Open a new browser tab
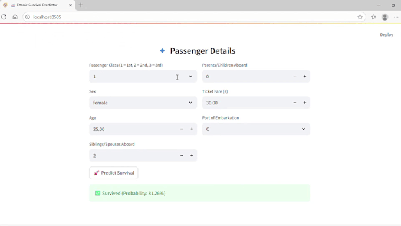401x226 pixels. pyautogui.click(x=81, y=5)
